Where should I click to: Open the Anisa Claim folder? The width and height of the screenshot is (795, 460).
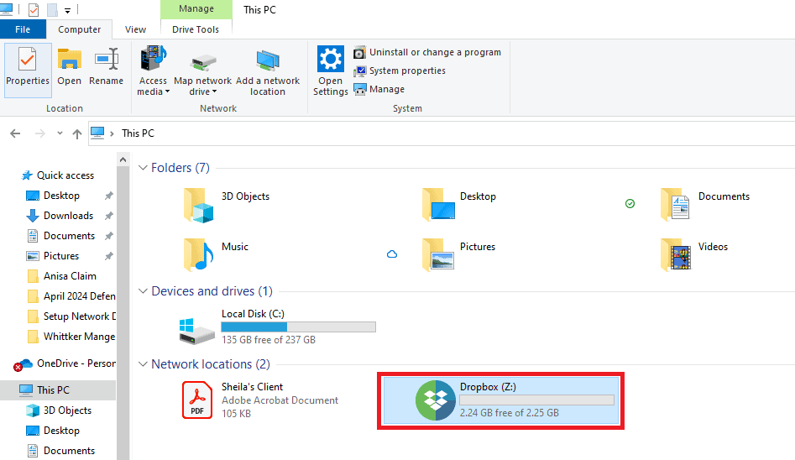[x=70, y=276]
